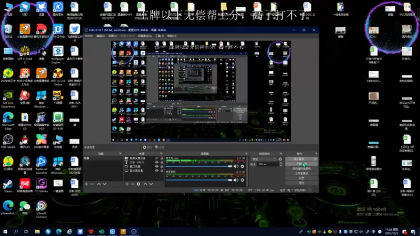Screen dimensions: 420x236
Task: Click the studio mode button
Action: (x=301, y=174)
